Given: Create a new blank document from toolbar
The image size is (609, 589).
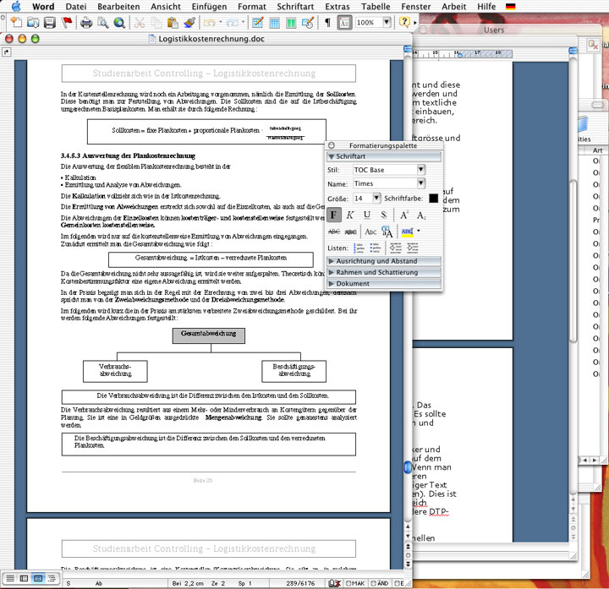Looking at the screenshot, I should (16, 23).
